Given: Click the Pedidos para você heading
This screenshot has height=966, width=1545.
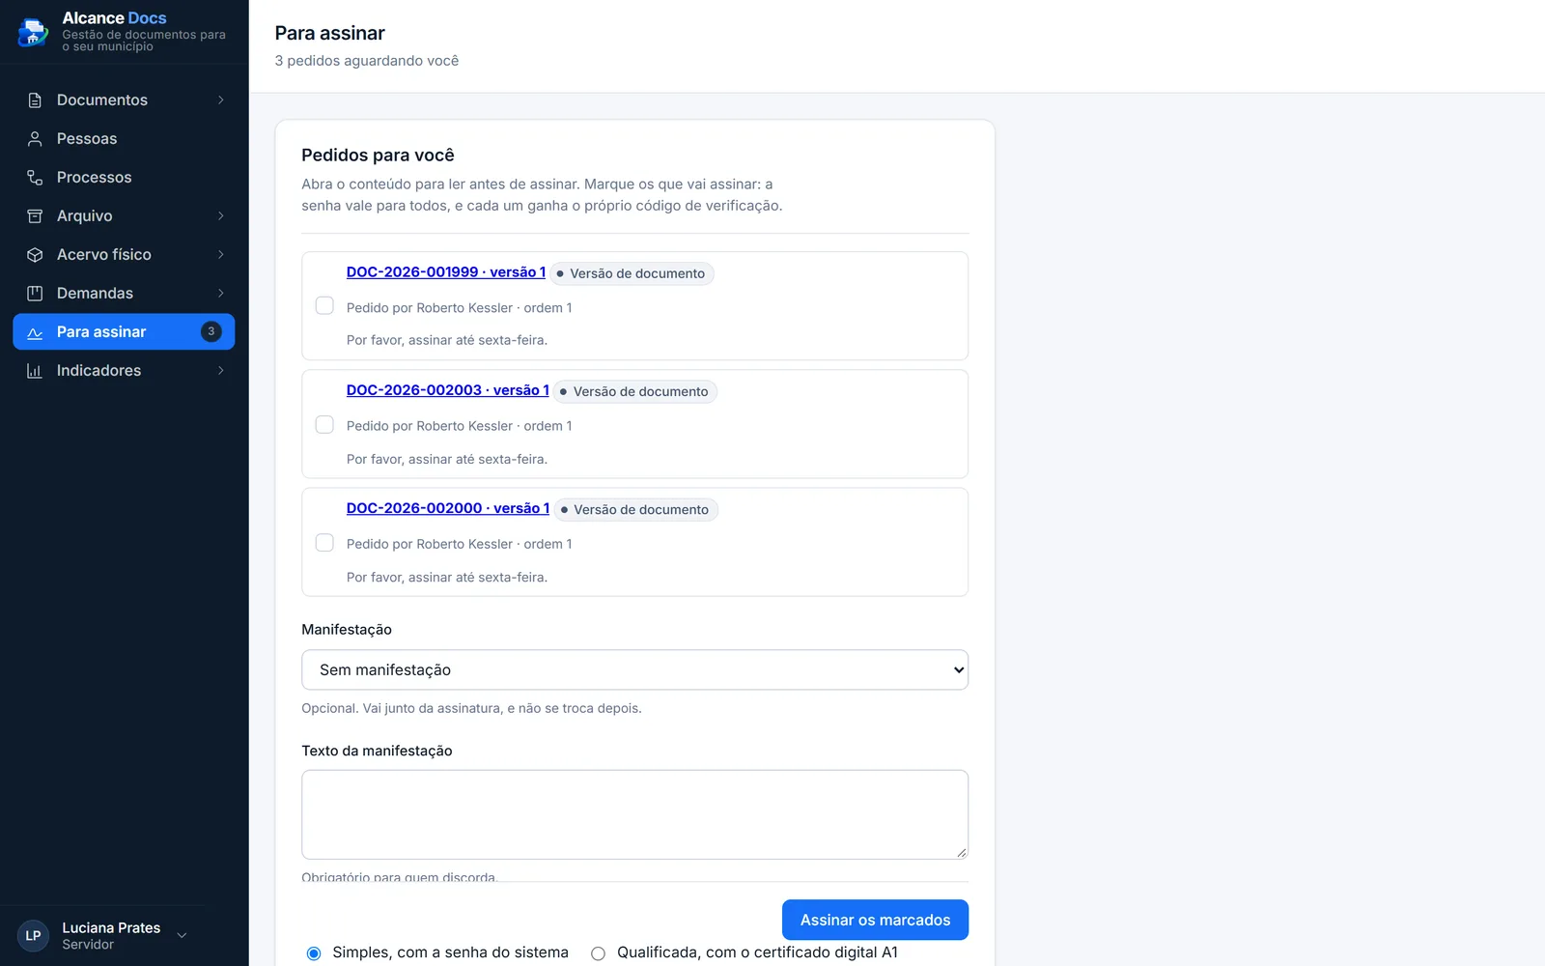Looking at the screenshot, I should pyautogui.click(x=378, y=156).
